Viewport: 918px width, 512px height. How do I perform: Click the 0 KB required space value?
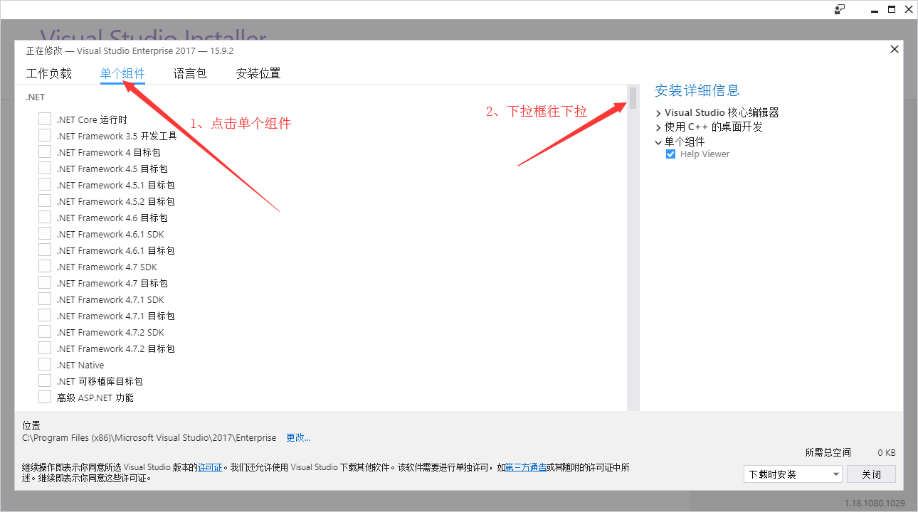[886, 452]
